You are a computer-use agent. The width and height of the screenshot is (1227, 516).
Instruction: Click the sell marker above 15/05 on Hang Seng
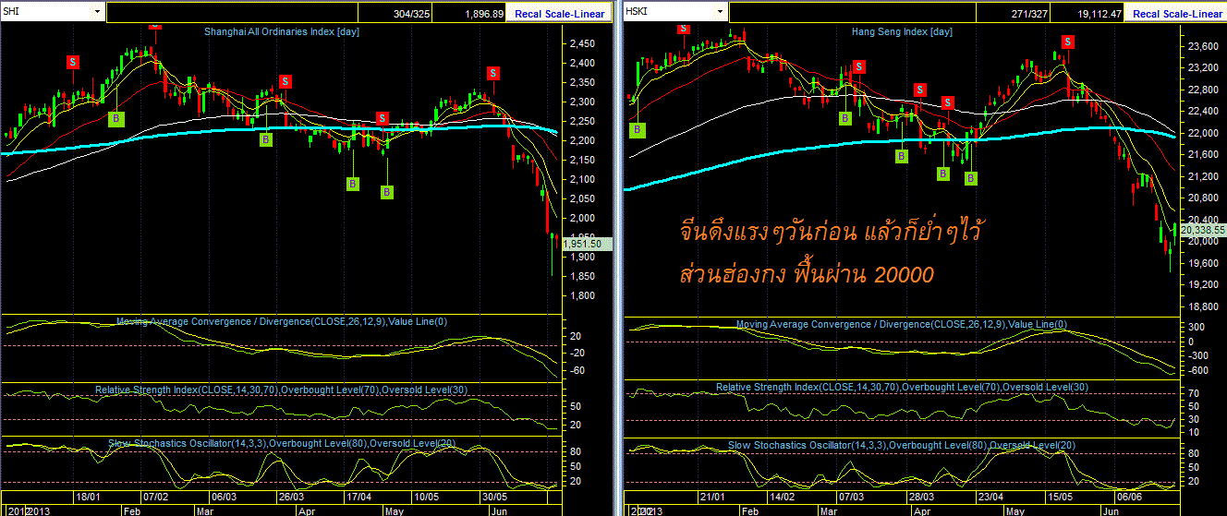pos(1068,41)
